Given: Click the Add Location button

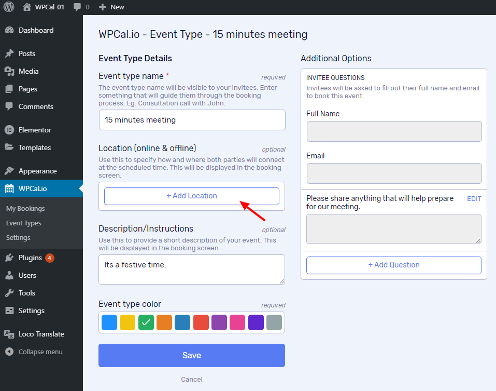Looking at the screenshot, I should pyautogui.click(x=192, y=196).
